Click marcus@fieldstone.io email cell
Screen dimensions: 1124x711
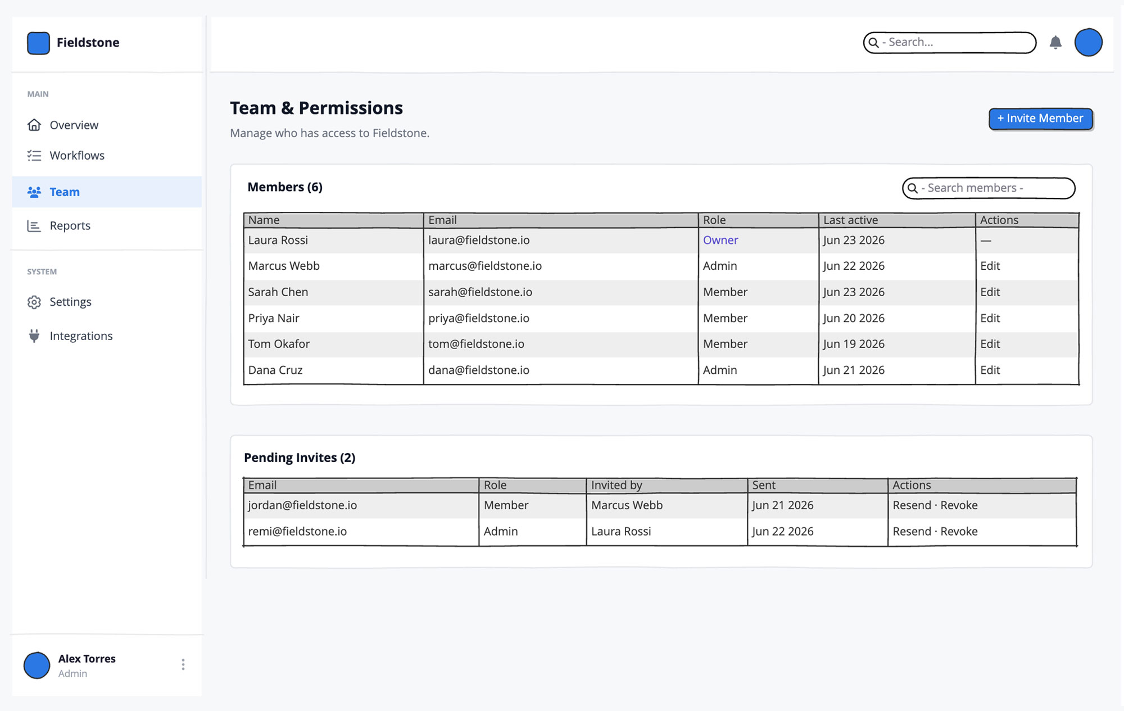coord(560,266)
